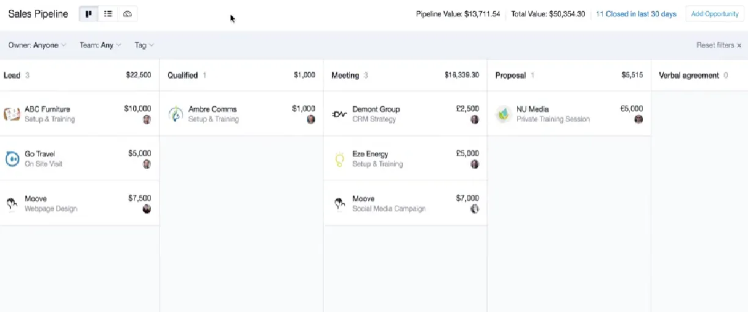Viewport: 748px width, 312px height.
Task: Click the Eze Energy lightbulb icon
Action: click(x=340, y=159)
